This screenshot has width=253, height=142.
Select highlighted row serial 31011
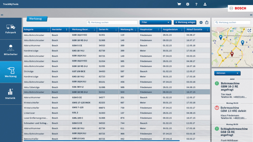pyautogui.click(x=116, y=92)
